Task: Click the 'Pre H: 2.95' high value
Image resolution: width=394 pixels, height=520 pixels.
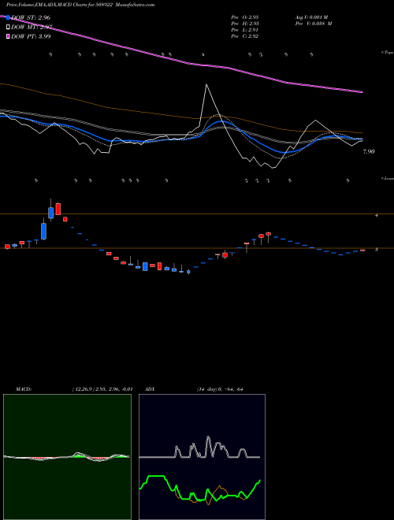Action: click(x=245, y=24)
